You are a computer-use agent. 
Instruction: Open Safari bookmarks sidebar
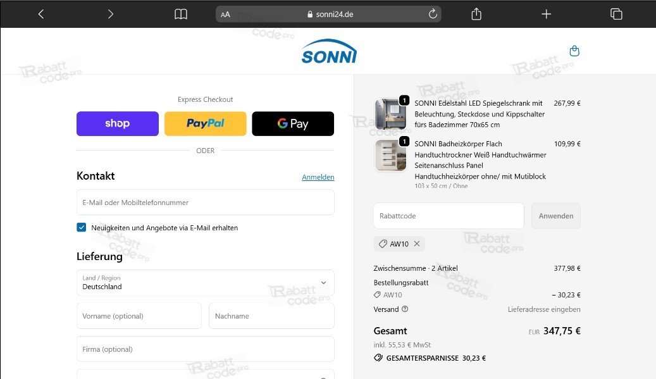[x=181, y=13]
